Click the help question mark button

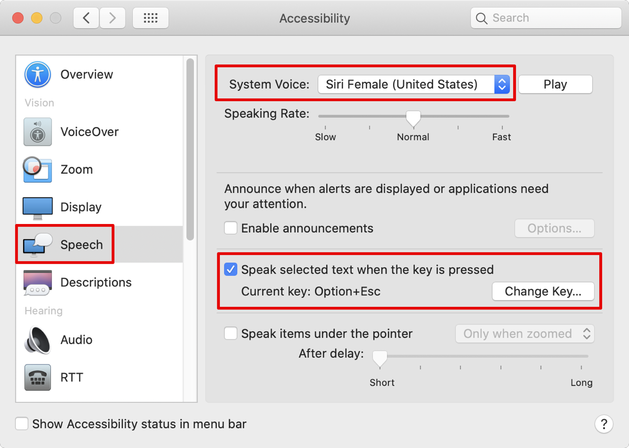(604, 424)
